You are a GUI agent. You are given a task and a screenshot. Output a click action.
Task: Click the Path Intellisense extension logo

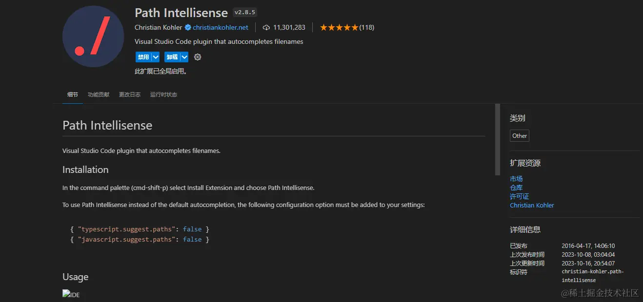click(93, 36)
